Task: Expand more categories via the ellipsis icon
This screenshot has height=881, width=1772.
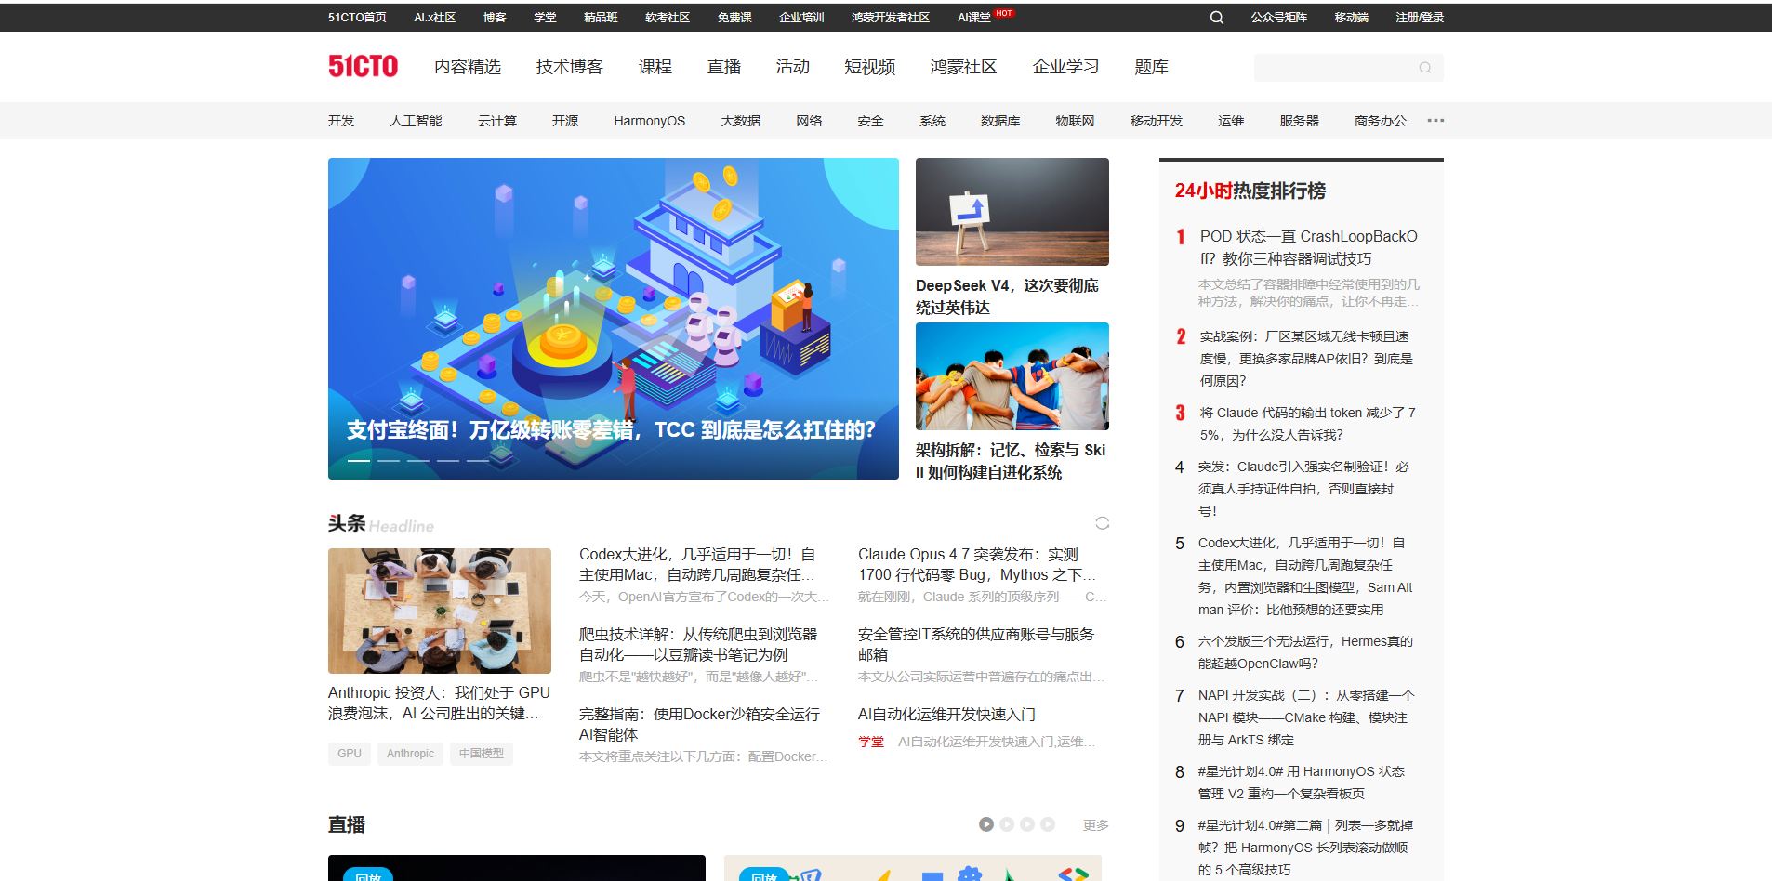Action: coord(1435,120)
